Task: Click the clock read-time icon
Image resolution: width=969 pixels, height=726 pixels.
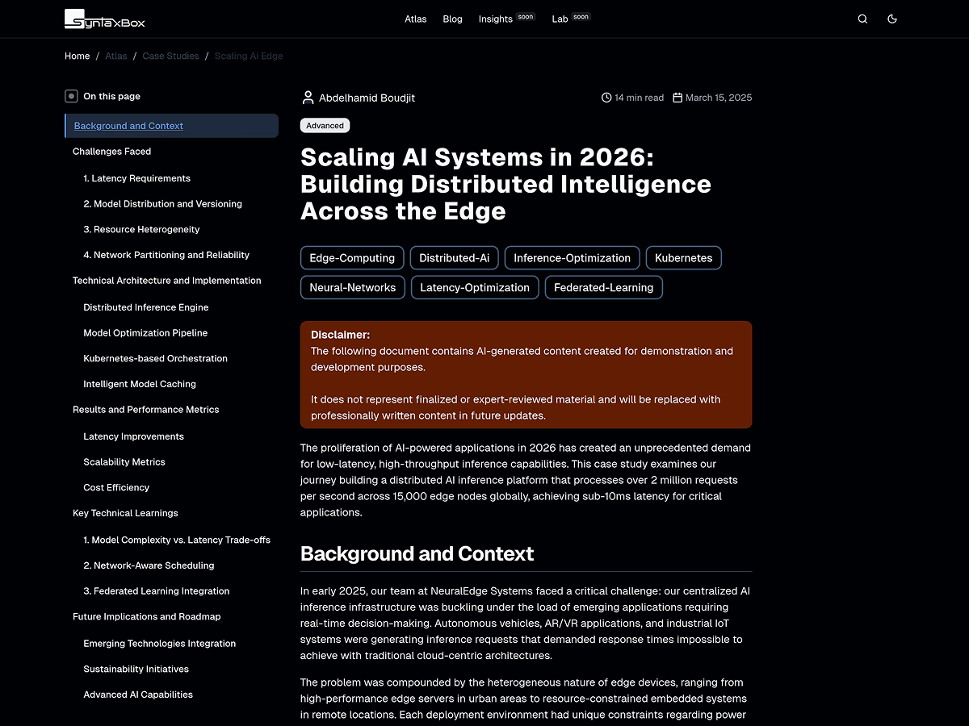Action: [x=606, y=98]
